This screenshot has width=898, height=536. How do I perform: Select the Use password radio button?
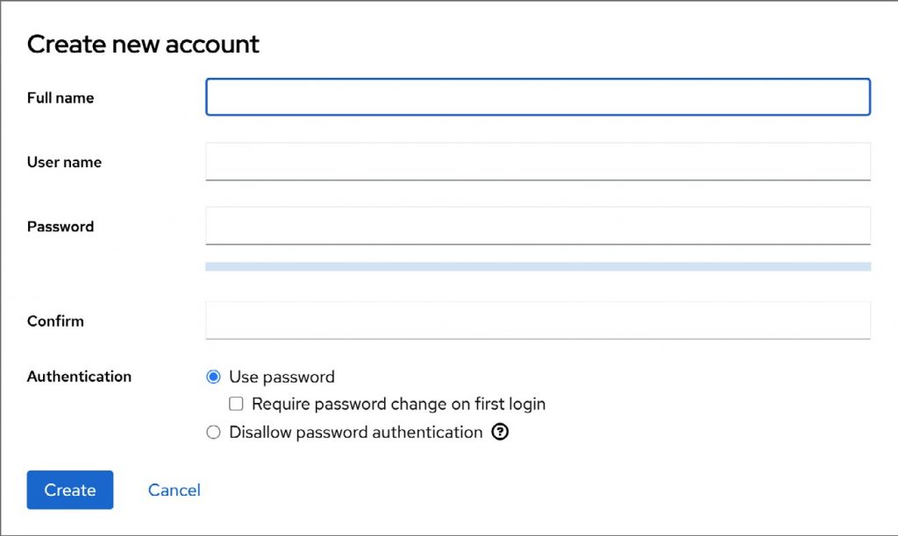(x=213, y=377)
